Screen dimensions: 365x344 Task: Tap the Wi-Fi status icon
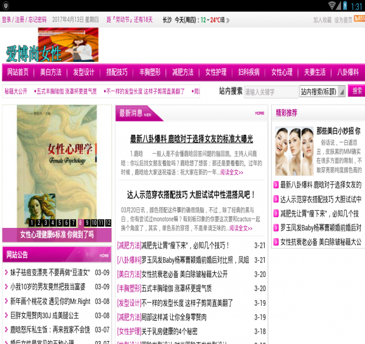[332, 5]
